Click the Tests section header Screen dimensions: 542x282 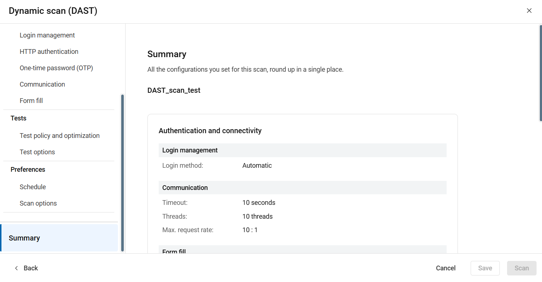tap(18, 118)
